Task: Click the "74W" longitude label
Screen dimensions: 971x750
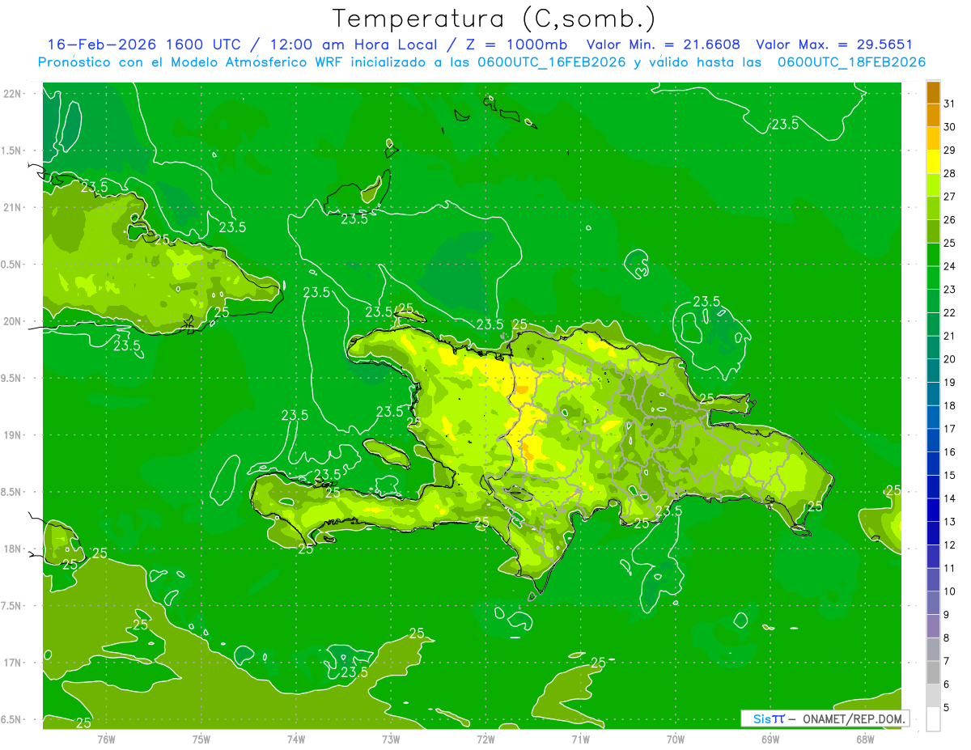Action: pos(296,739)
